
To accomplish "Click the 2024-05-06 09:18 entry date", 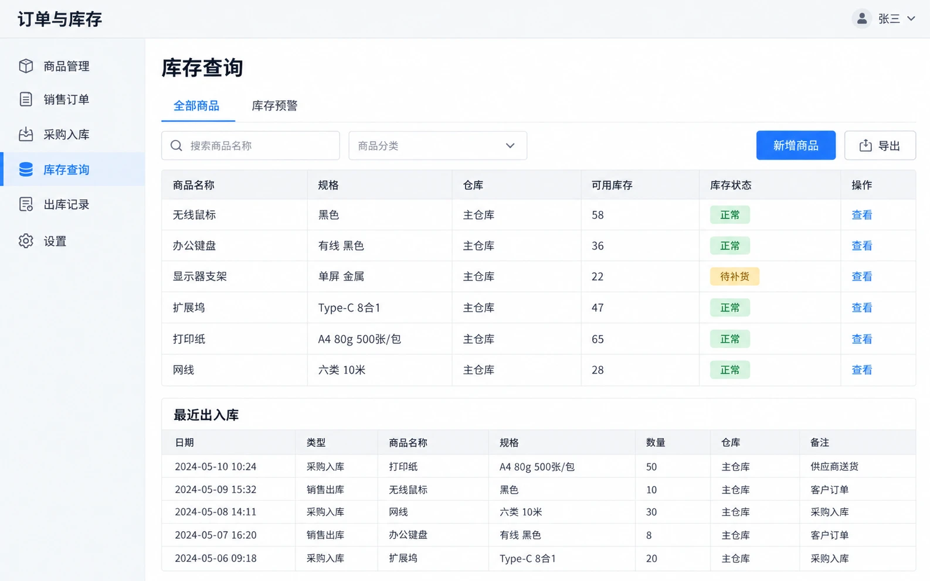I will 215,559.
